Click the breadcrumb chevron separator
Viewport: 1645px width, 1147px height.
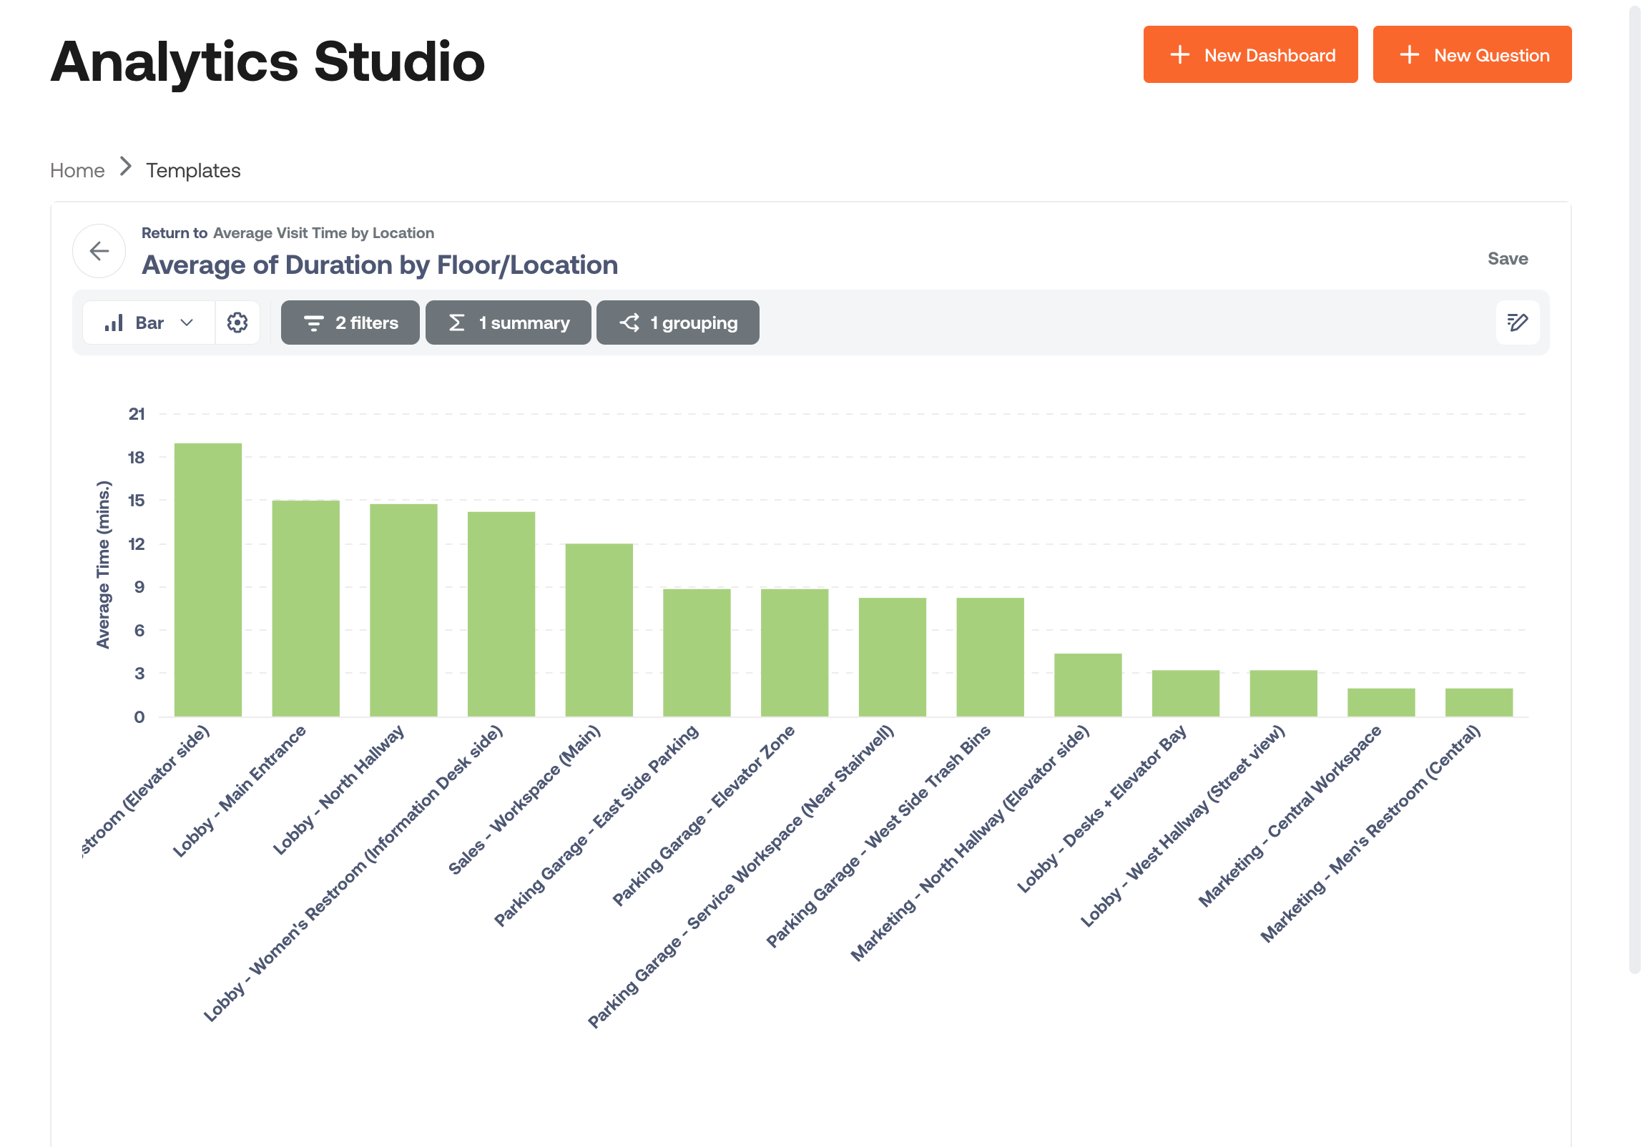tap(126, 166)
